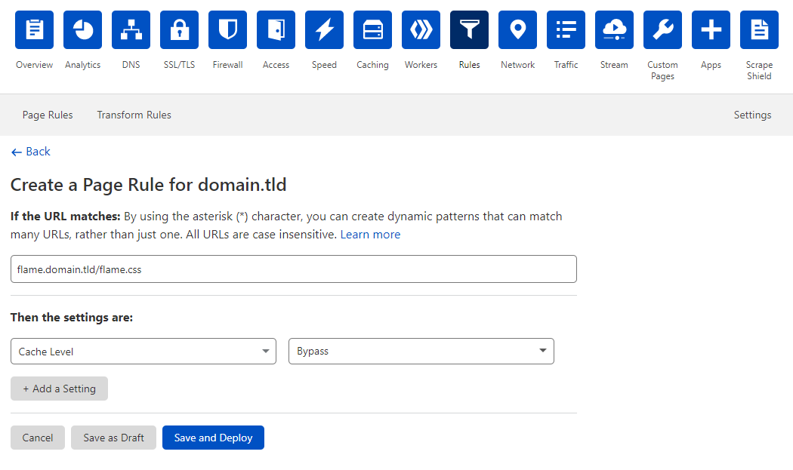Select the Stream icon
Screen dimensions: 793x470
614,29
